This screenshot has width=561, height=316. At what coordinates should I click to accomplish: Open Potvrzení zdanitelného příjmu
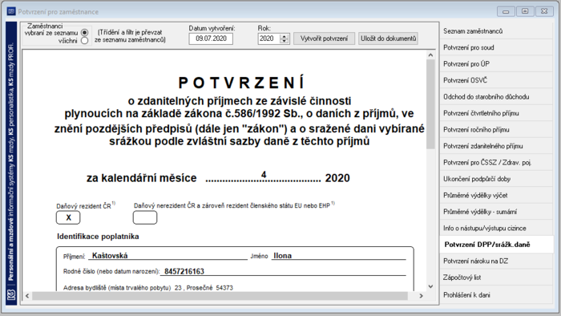tap(496, 146)
